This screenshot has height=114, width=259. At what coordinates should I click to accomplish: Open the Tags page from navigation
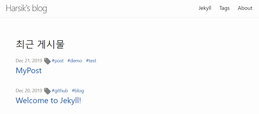[225, 8]
